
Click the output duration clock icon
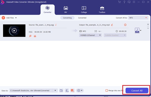point(117,31)
